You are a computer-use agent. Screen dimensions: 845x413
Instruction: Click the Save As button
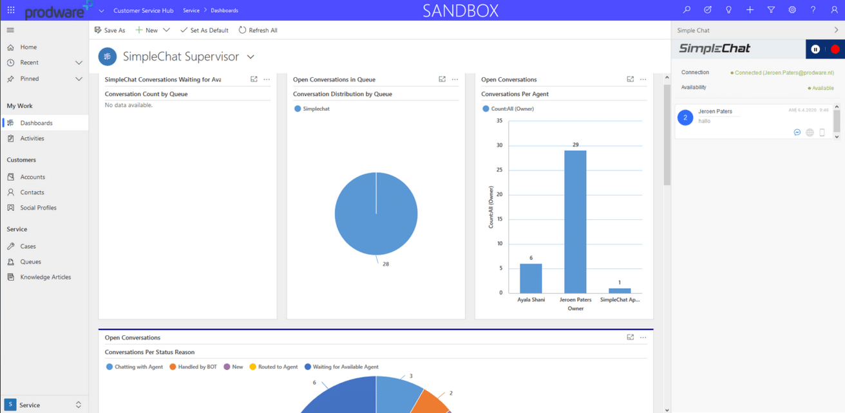pos(109,30)
